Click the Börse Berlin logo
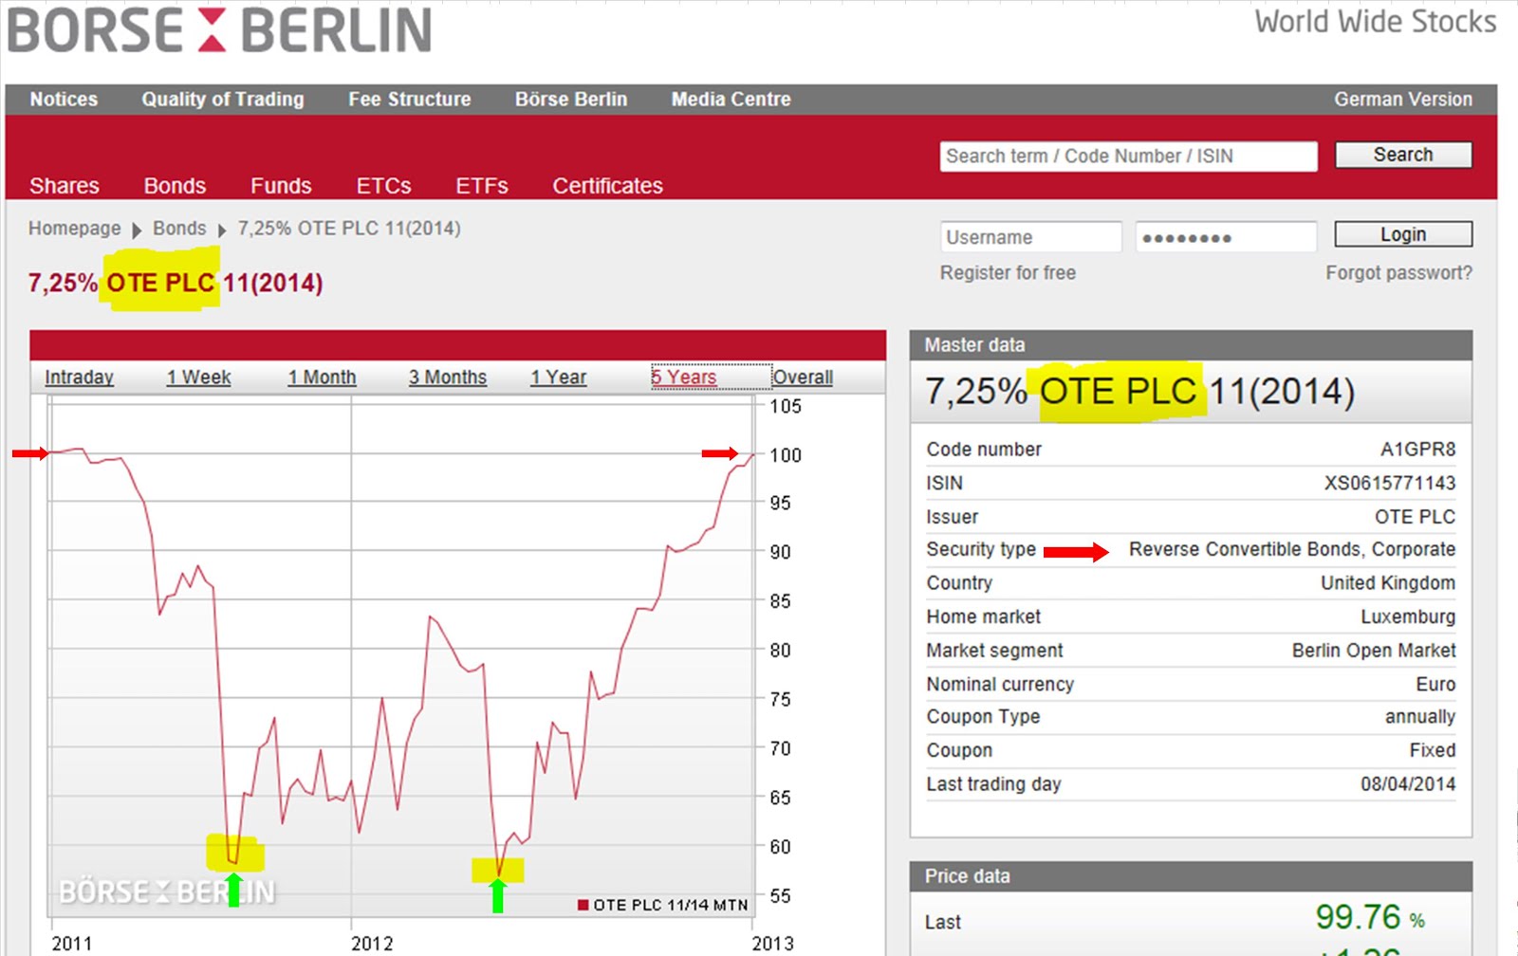The width and height of the screenshot is (1518, 956). (x=219, y=29)
